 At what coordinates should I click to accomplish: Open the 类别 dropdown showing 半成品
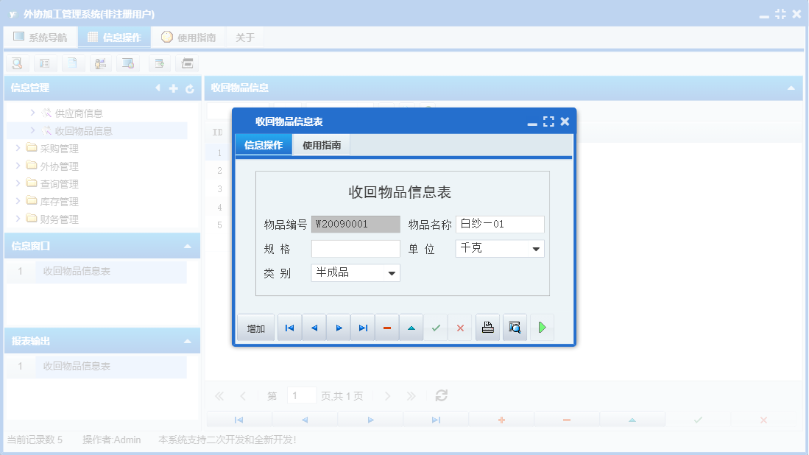[393, 272]
